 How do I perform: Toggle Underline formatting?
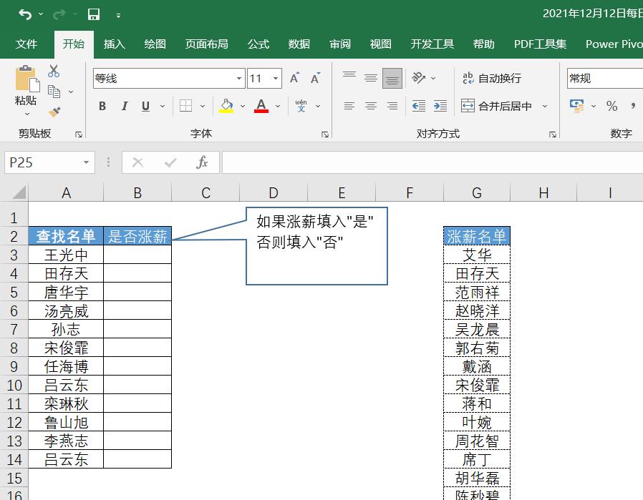click(145, 107)
